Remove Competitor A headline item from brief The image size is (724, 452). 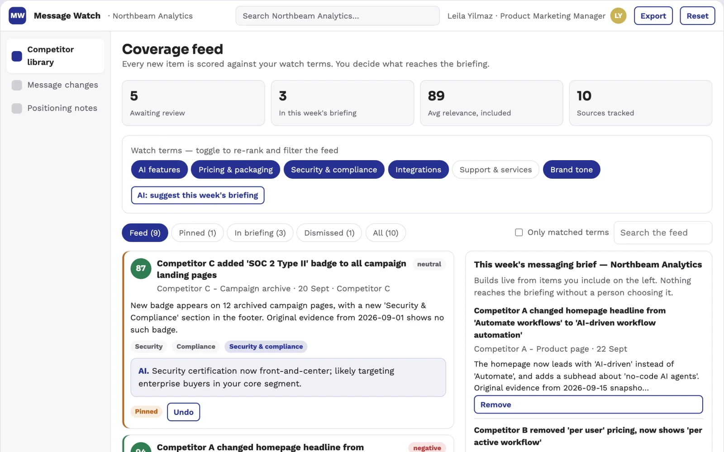point(588,404)
